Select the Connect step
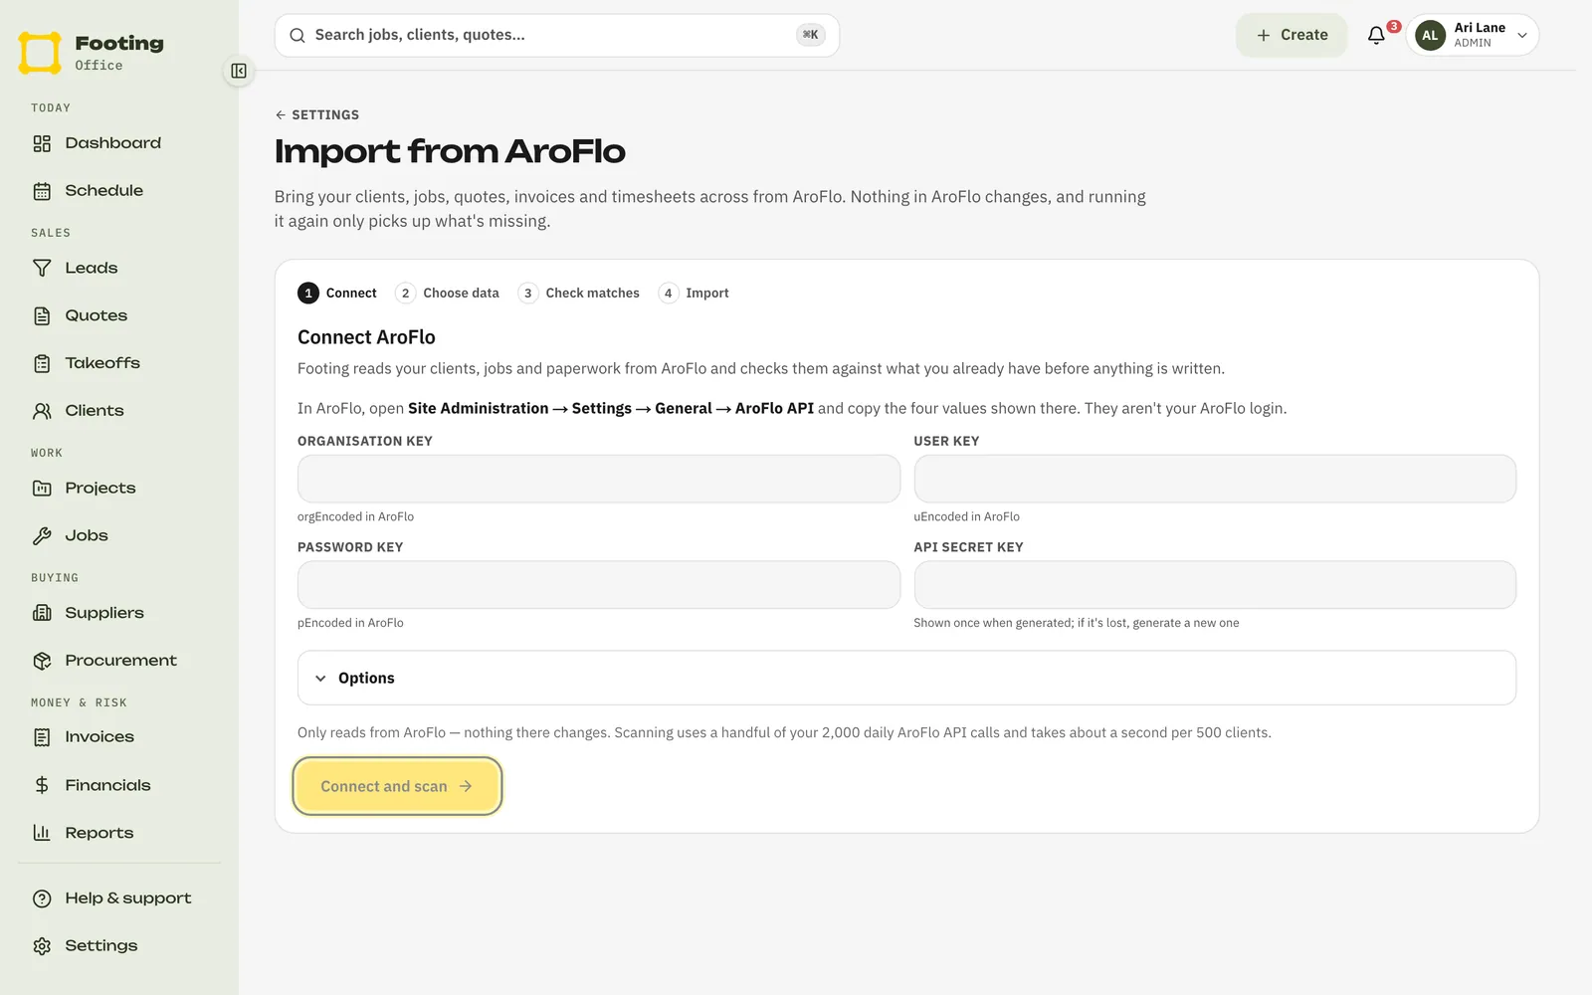The width and height of the screenshot is (1592, 995). coord(337,293)
